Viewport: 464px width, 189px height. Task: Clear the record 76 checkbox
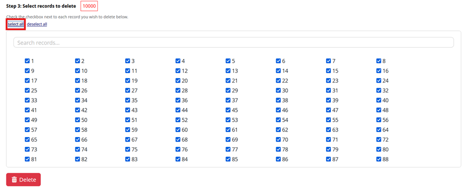178,149
